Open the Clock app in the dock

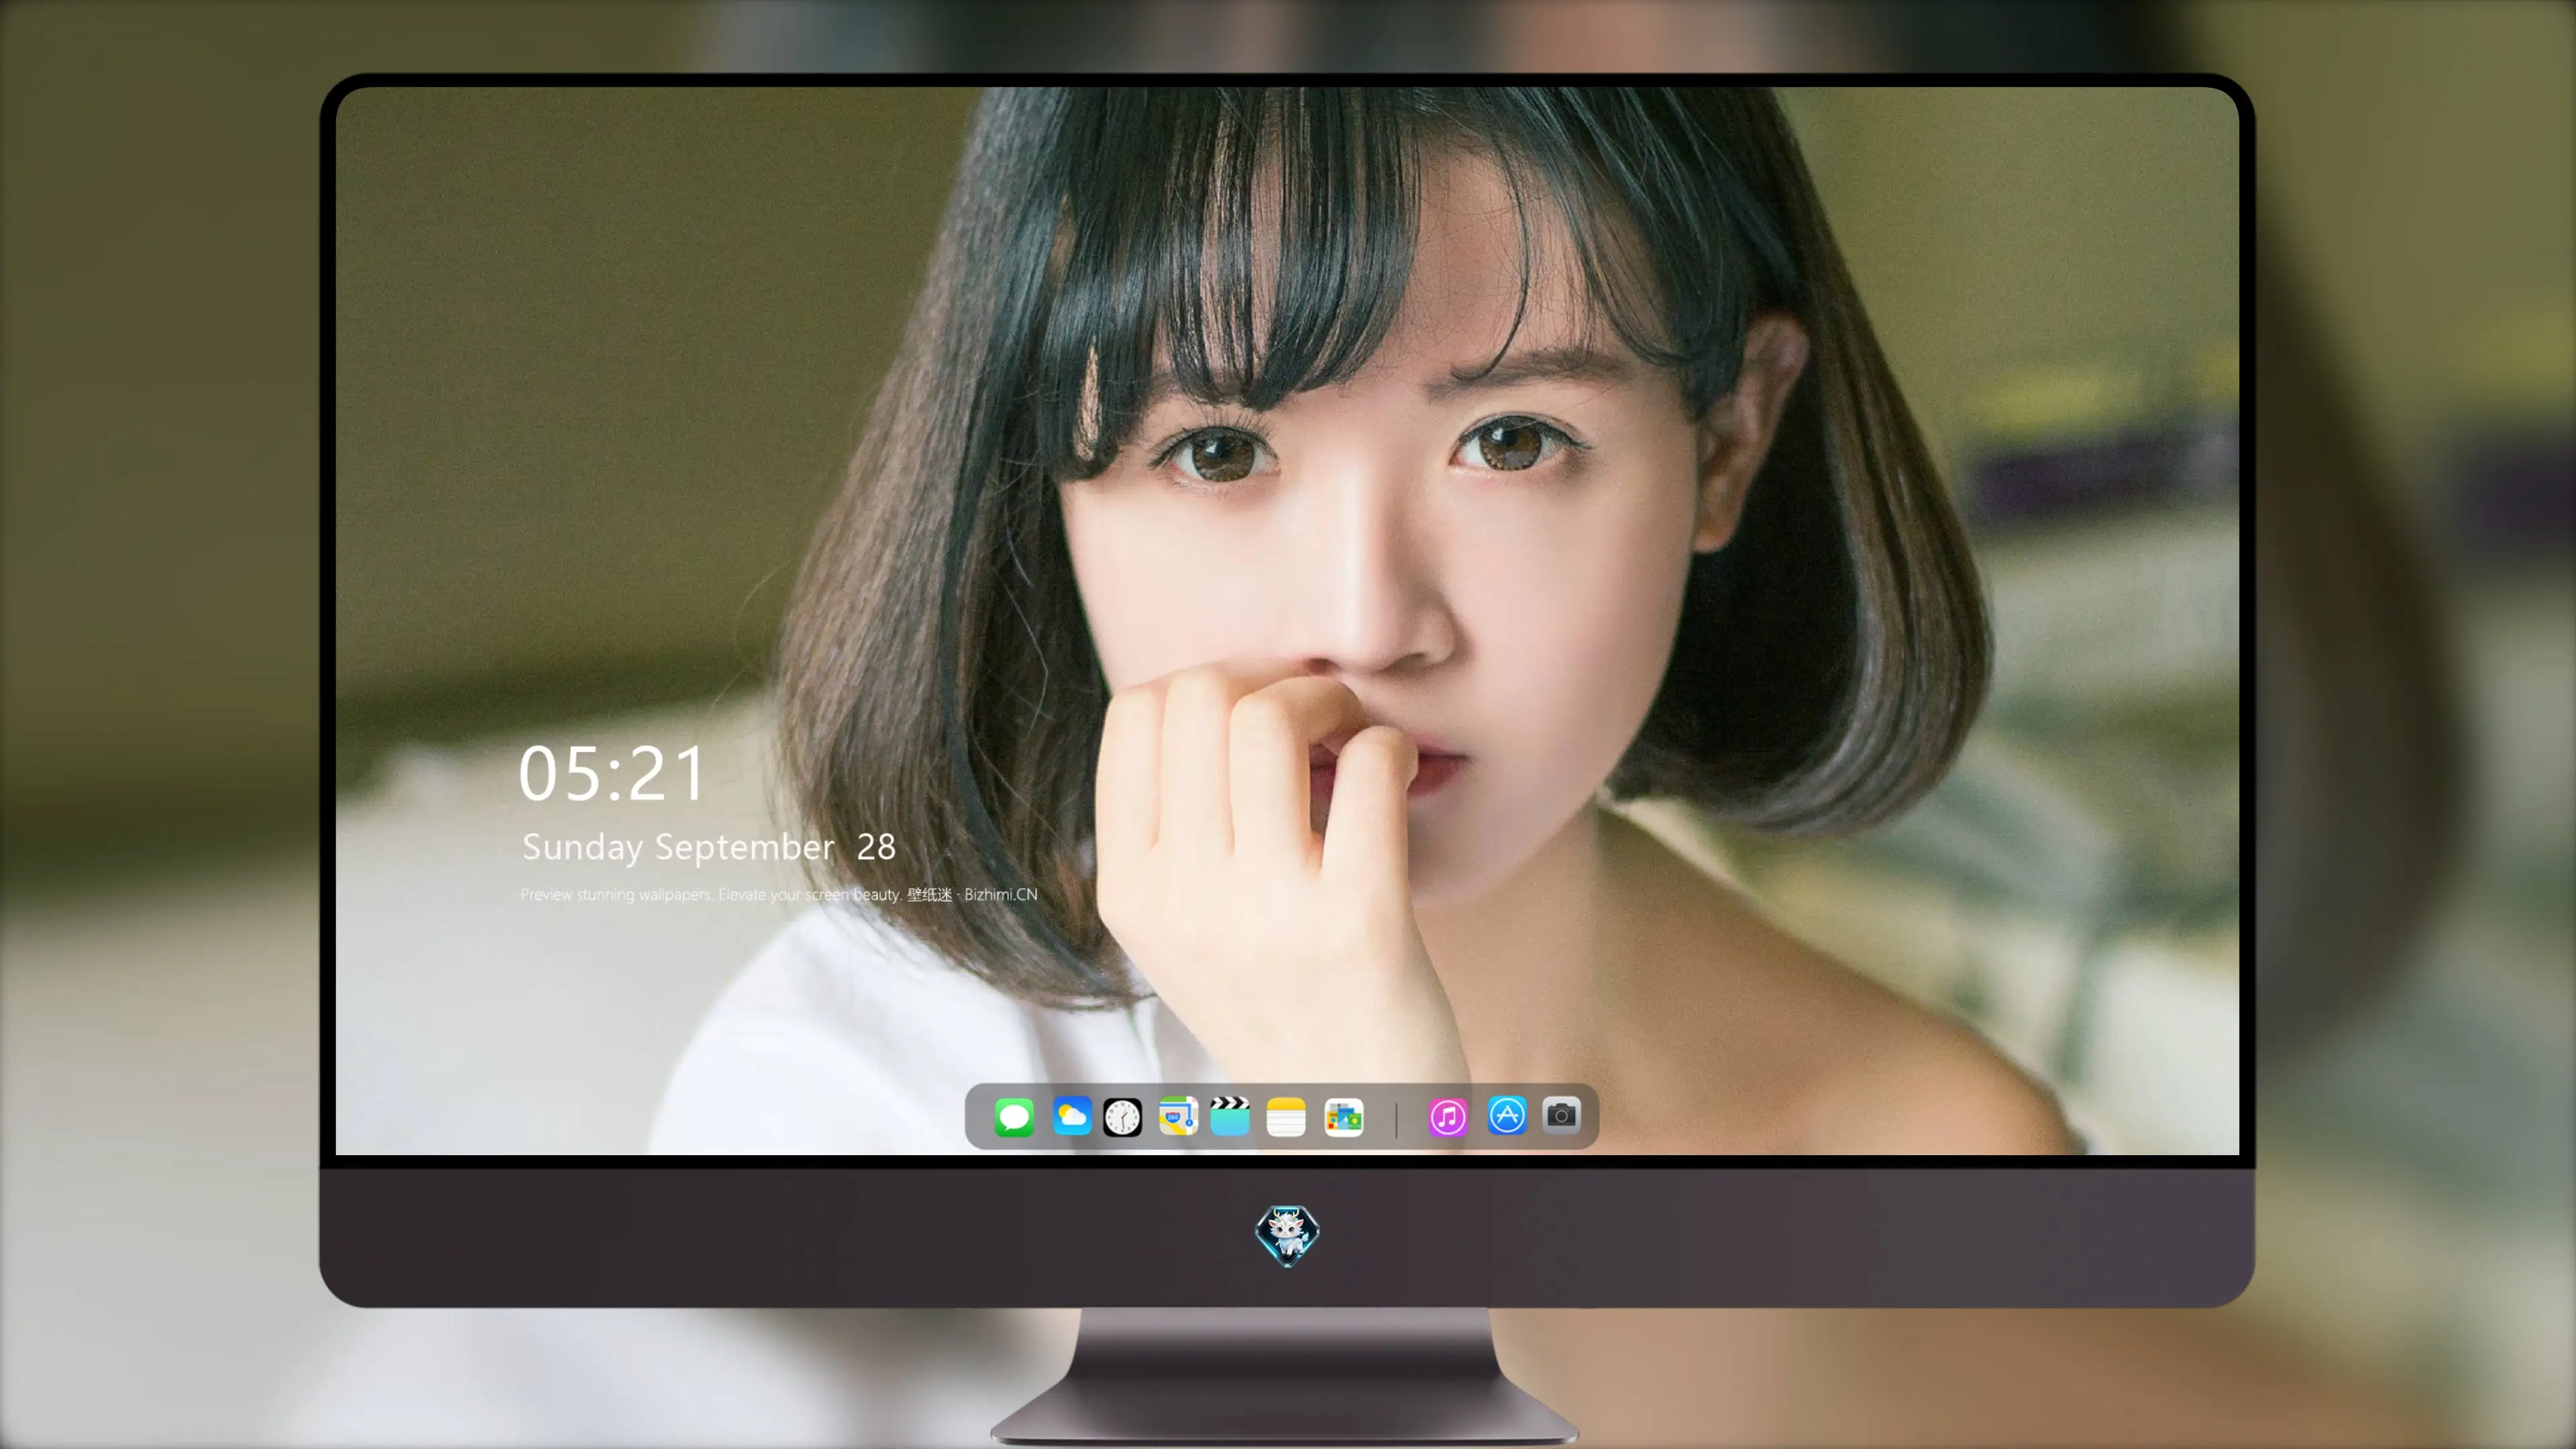(x=1122, y=1117)
